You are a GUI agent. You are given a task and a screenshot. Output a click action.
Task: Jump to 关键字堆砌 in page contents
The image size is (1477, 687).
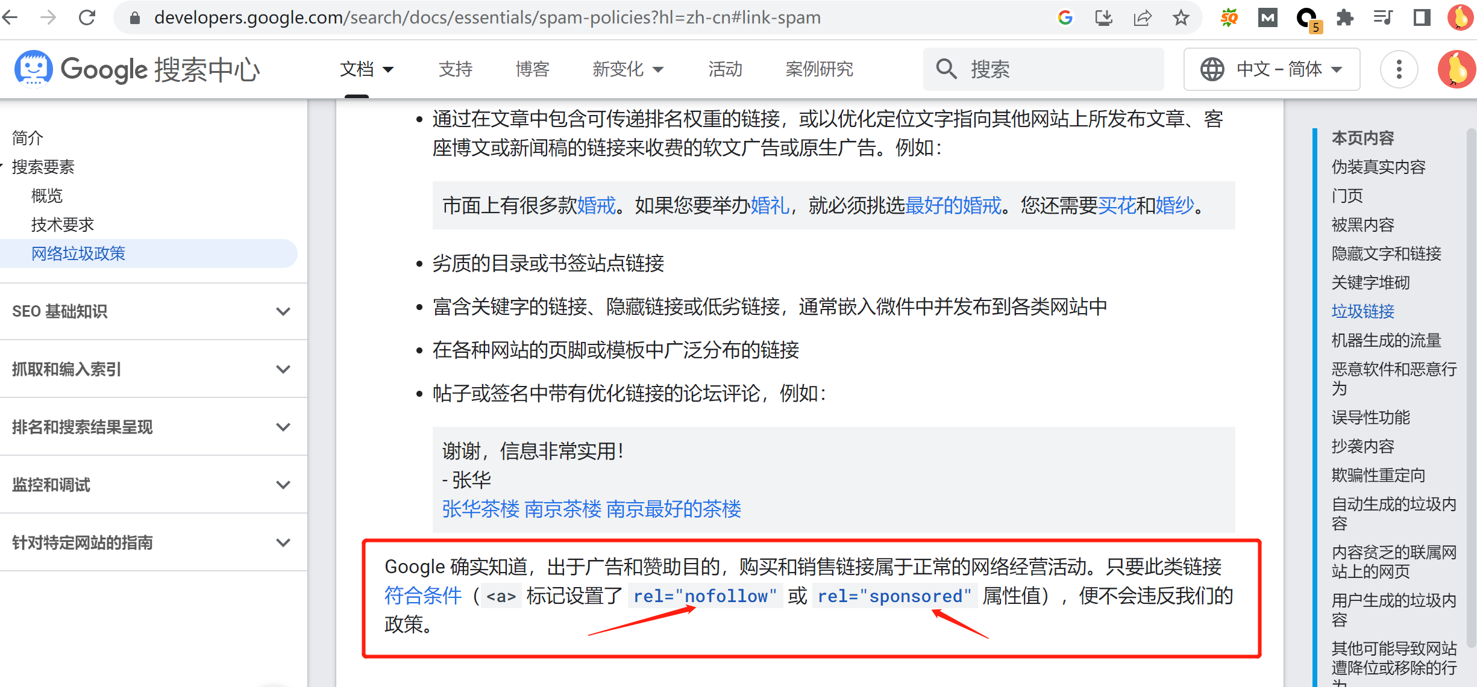coord(1371,282)
